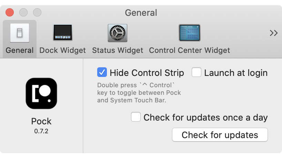Expand the toolbar overflow double chevron
The image size is (282, 158).
tap(273, 33)
